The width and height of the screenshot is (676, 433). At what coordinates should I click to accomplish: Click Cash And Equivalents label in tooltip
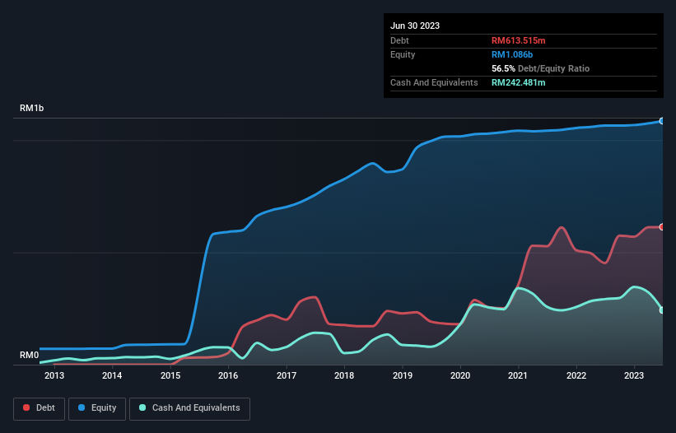coord(434,82)
